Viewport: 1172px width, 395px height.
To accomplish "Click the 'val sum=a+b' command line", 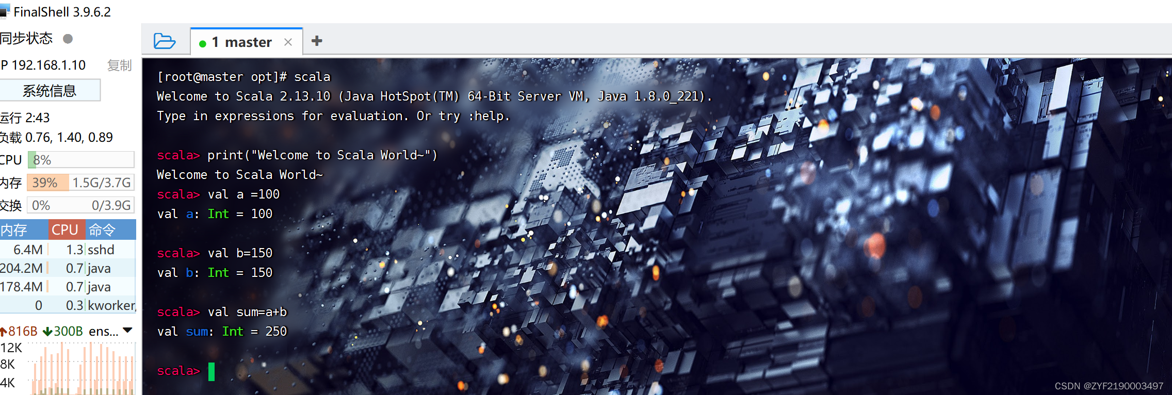I will click(x=222, y=312).
